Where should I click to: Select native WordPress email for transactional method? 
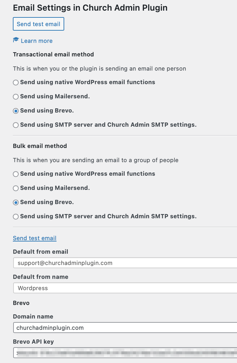click(16, 83)
